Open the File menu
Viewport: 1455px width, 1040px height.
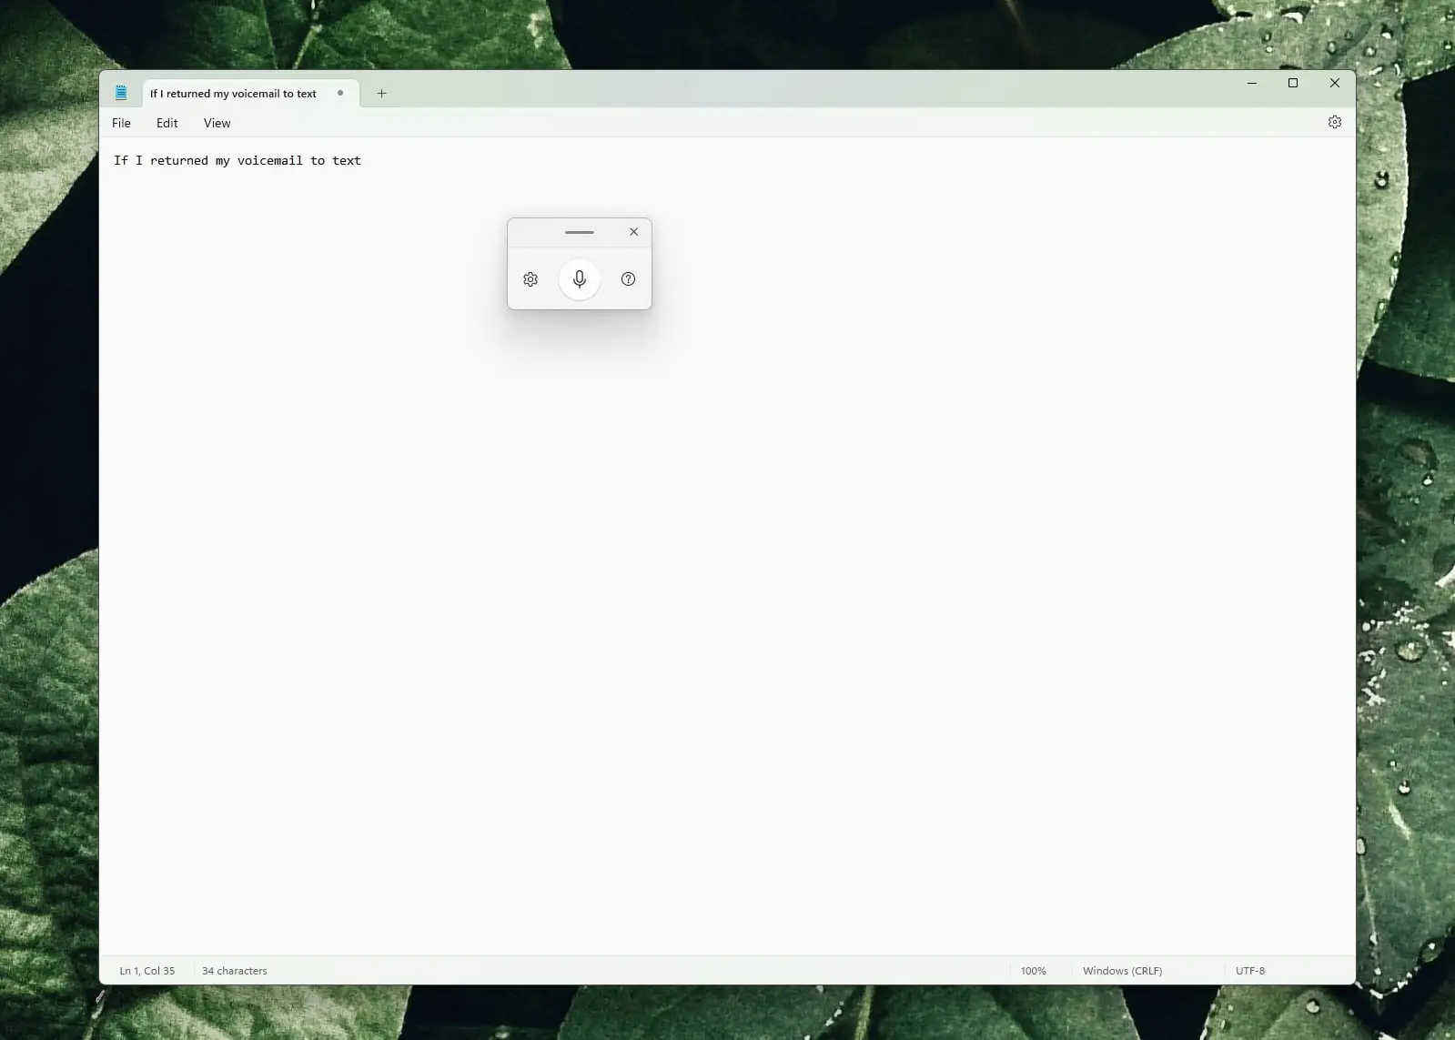pyautogui.click(x=121, y=123)
